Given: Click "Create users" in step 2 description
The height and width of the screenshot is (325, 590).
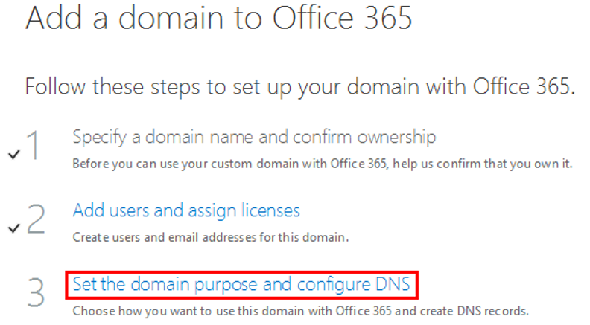Looking at the screenshot, I should [x=98, y=238].
